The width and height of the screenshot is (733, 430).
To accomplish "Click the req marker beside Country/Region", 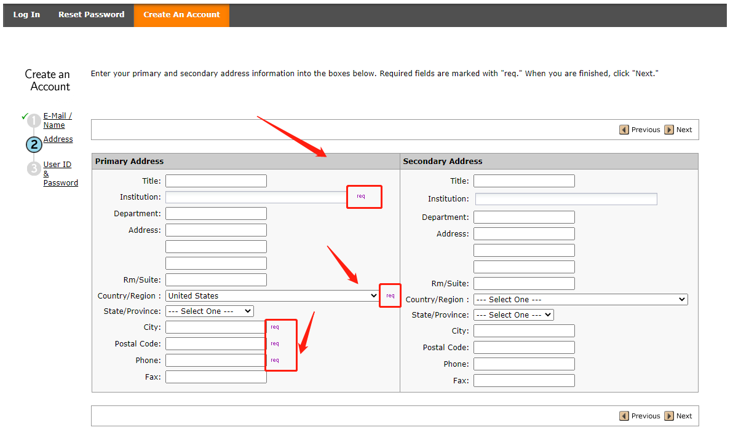I will [390, 296].
